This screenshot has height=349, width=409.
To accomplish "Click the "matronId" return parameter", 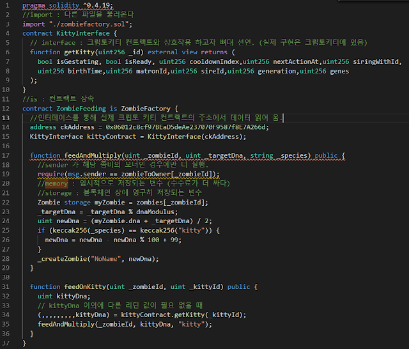I will pos(151,71).
